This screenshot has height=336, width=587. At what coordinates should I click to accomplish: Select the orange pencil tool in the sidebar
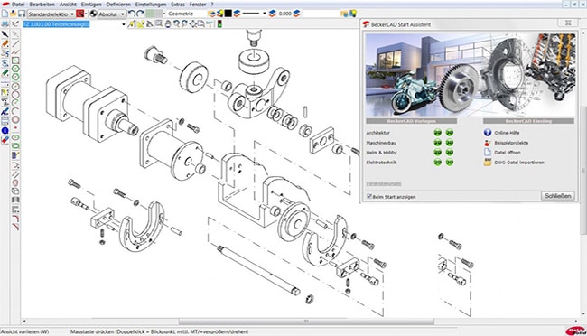tap(5, 44)
